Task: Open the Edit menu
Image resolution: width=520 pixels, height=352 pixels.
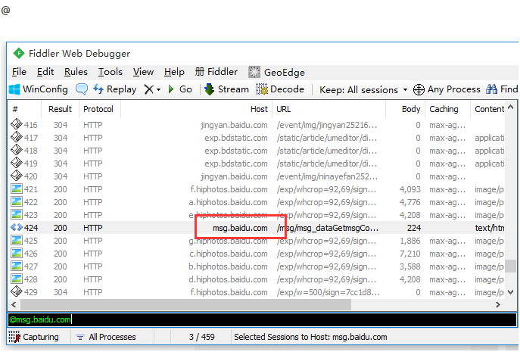Action: pyautogui.click(x=45, y=72)
